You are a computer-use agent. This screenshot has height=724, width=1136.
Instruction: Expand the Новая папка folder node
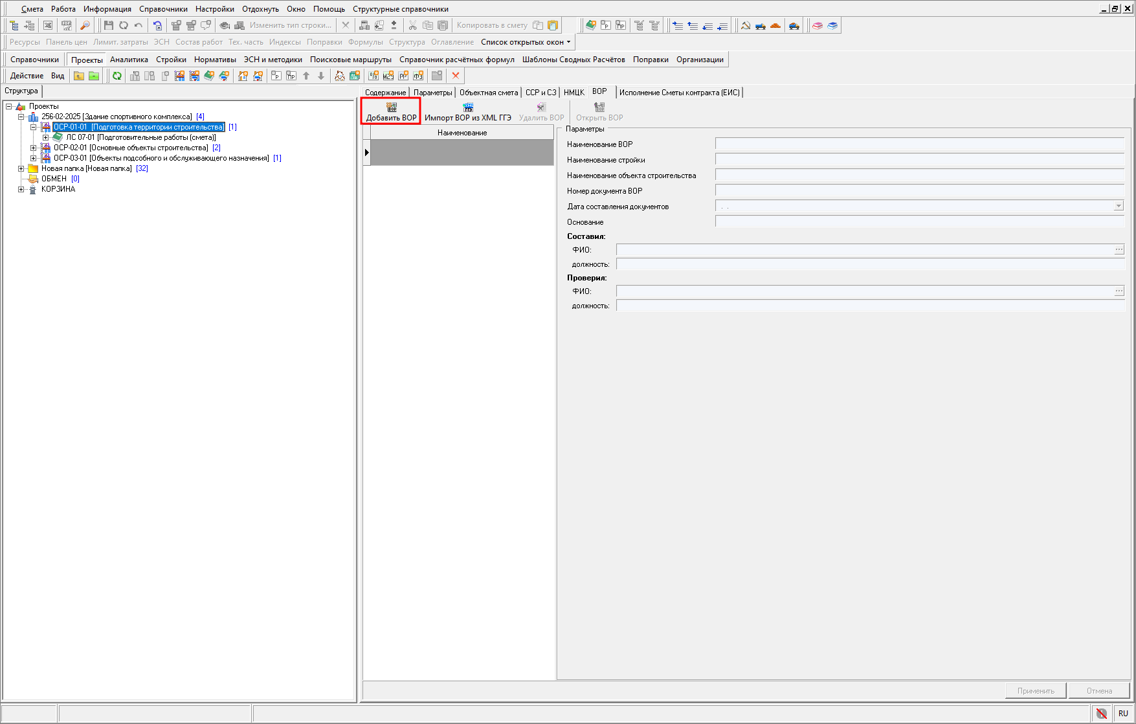click(x=21, y=168)
